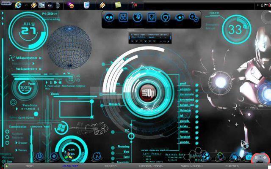This screenshot has width=271, height=169.
Task: Switch to the DESKTOP tab
Action: tap(70, 166)
